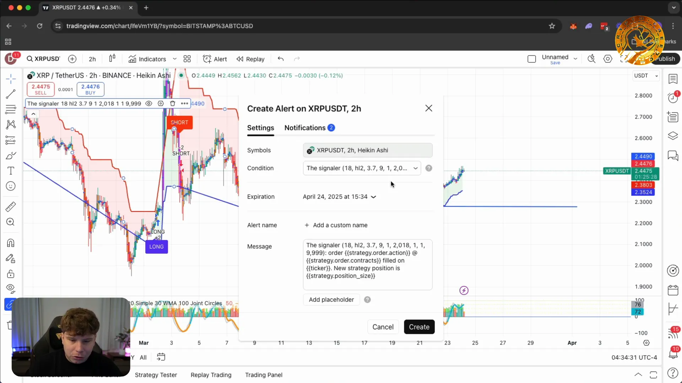Image resolution: width=682 pixels, height=383 pixels.
Task: Expand the bottom panel chevron
Action: (x=638, y=374)
